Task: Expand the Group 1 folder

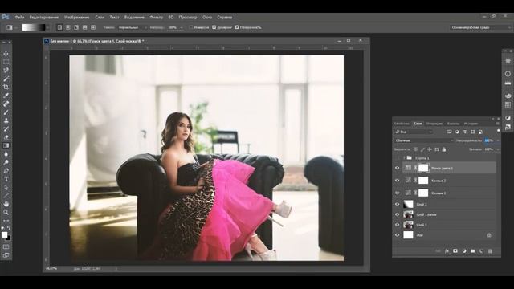Action: pyautogui.click(x=404, y=158)
